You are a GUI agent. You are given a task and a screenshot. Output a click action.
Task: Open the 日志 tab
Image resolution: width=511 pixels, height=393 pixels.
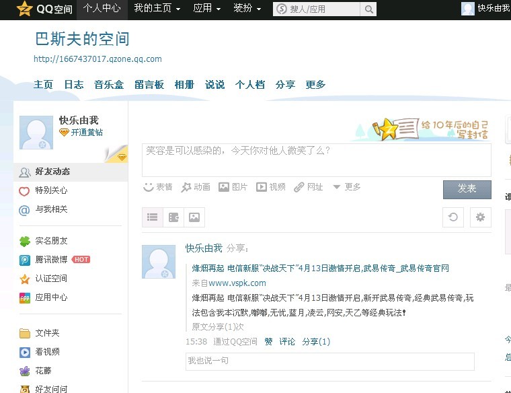pos(74,85)
